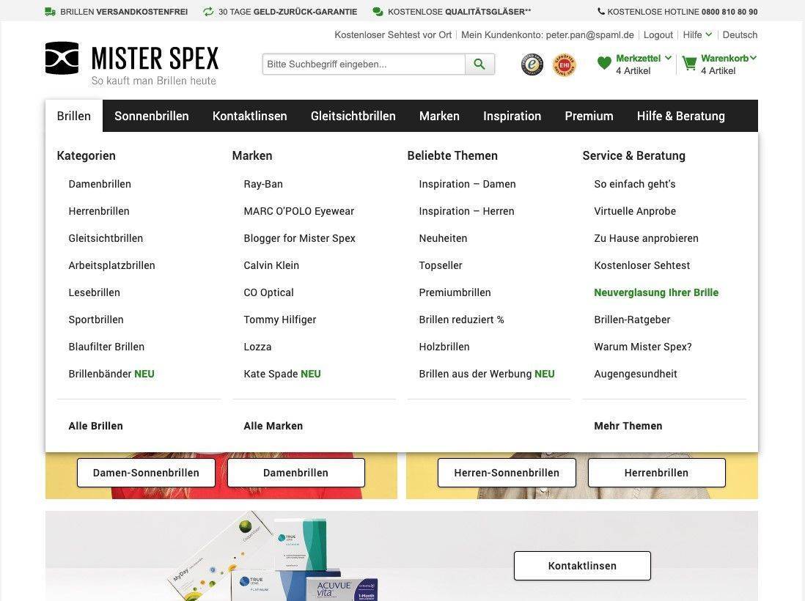Open Holzbrillen theme

444,347
